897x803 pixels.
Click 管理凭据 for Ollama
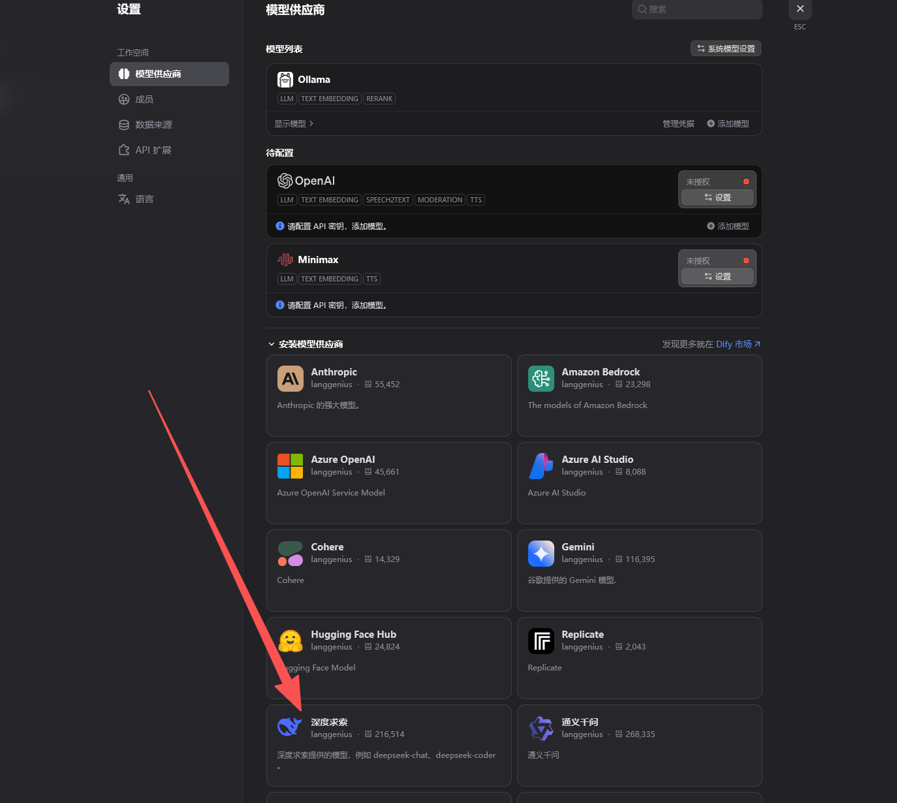(x=678, y=123)
